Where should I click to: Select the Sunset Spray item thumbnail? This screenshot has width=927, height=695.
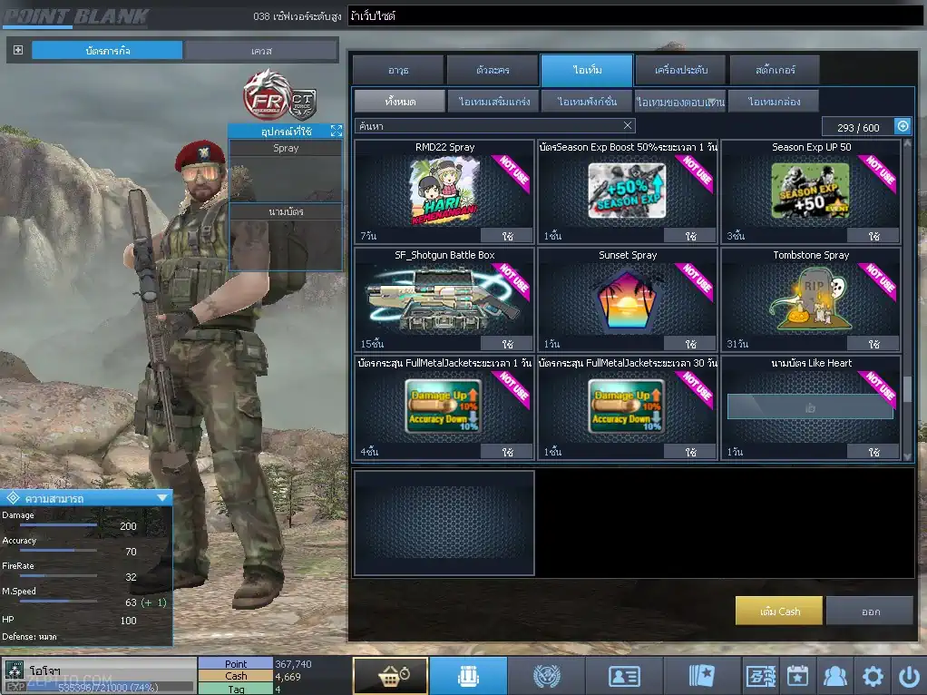click(x=628, y=299)
